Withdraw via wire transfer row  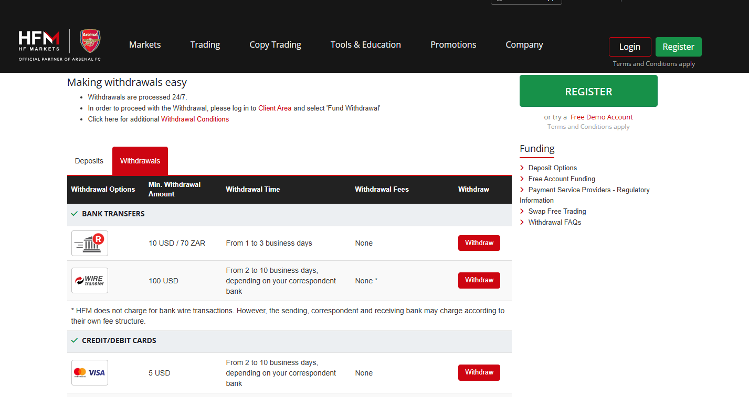click(x=479, y=280)
